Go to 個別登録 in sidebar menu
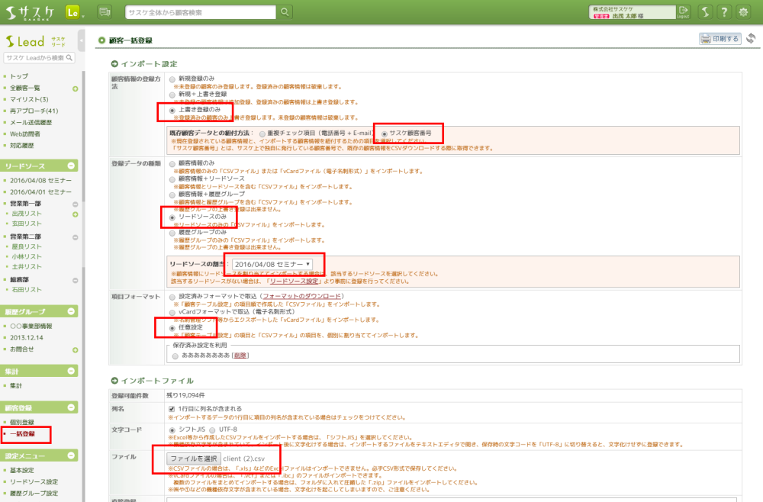Viewport: 763px width, 502px height. tap(22, 422)
